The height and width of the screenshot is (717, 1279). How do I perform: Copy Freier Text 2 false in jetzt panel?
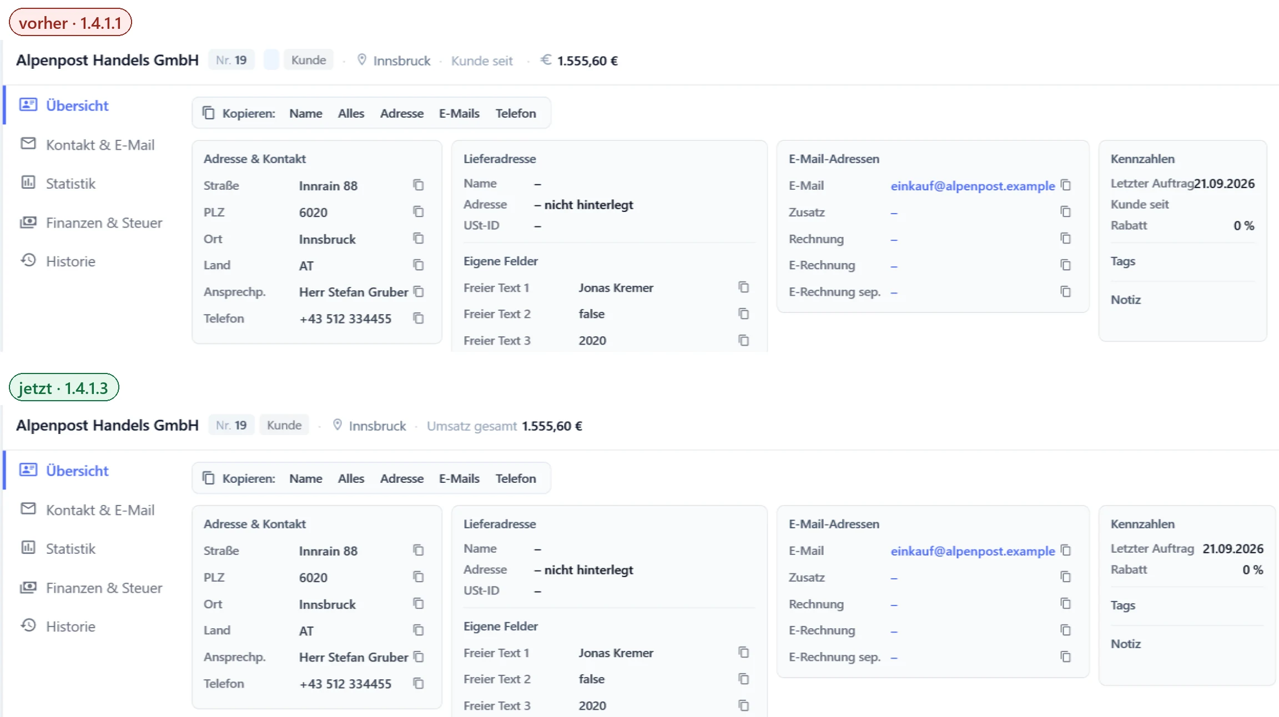click(744, 679)
